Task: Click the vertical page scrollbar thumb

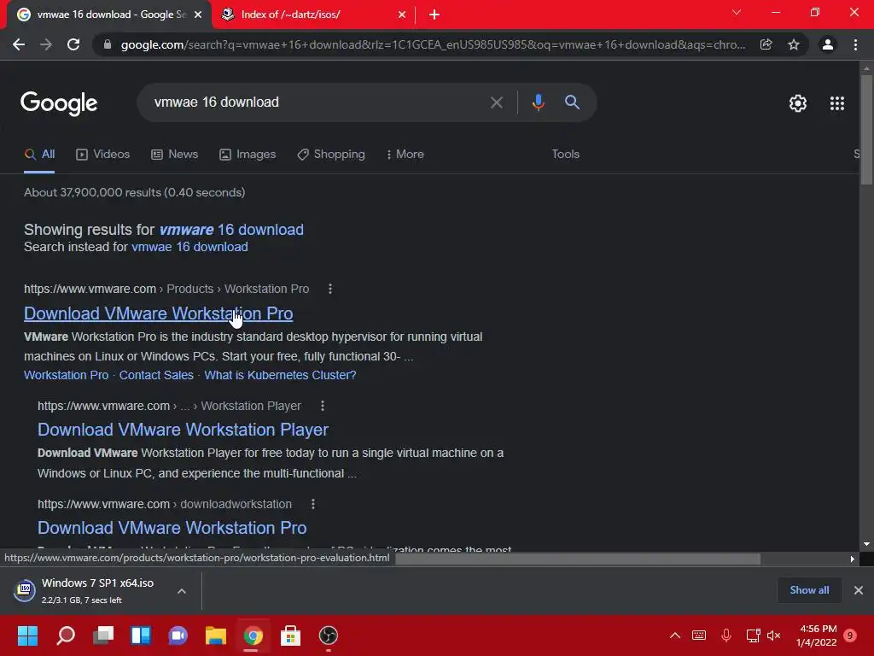Action: point(866,130)
